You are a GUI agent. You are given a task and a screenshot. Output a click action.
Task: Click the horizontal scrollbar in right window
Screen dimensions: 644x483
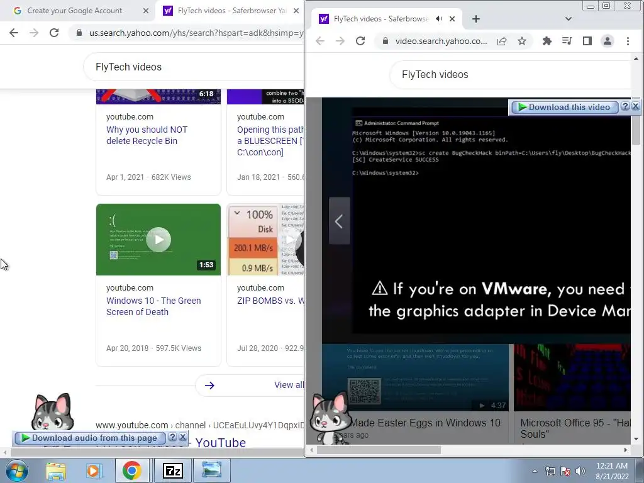click(379, 450)
